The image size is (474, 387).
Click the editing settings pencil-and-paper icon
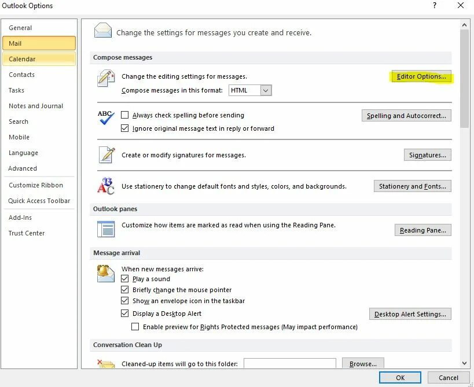(x=106, y=78)
